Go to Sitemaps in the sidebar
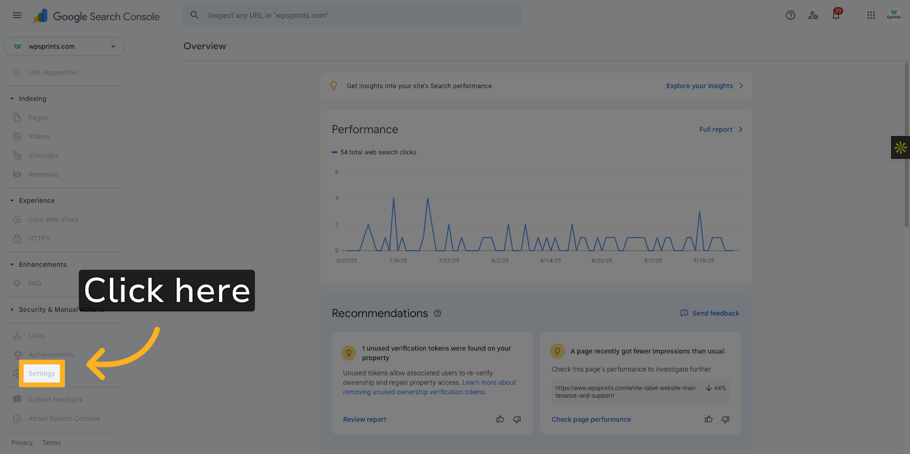The image size is (910, 454). point(43,155)
